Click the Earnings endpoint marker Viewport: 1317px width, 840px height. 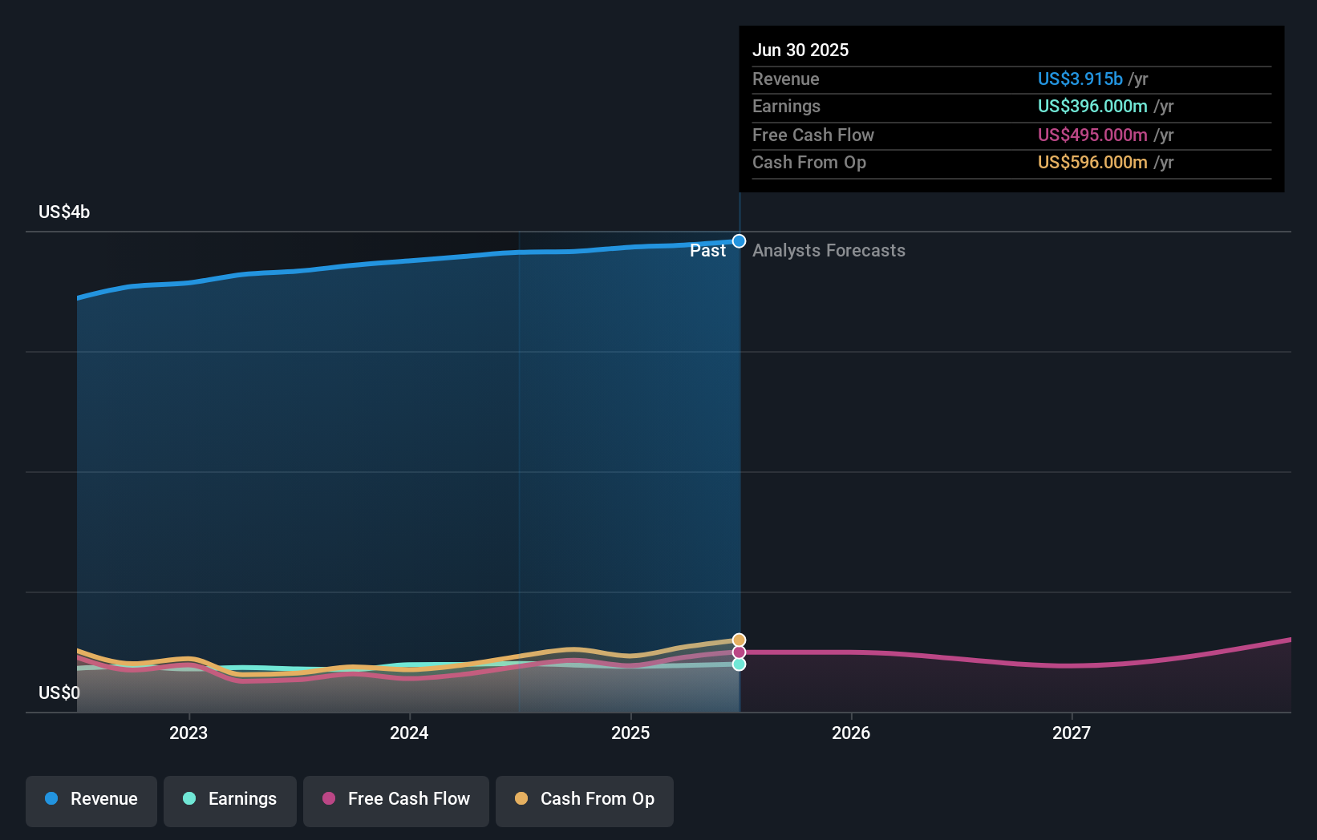[x=739, y=664]
